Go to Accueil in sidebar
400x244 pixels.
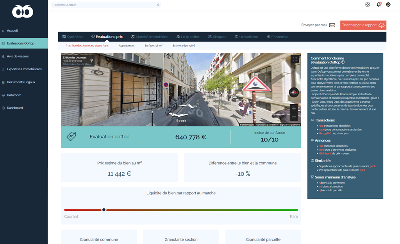coord(12,30)
